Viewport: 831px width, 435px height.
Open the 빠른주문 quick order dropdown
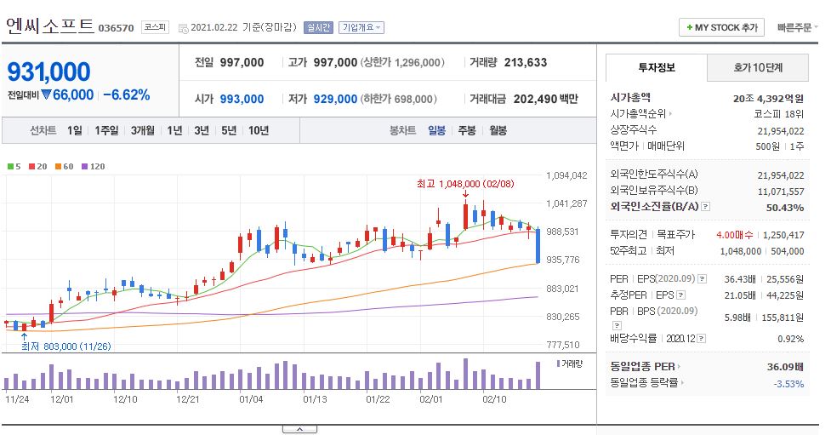pyautogui.click(x=797, y=27)
